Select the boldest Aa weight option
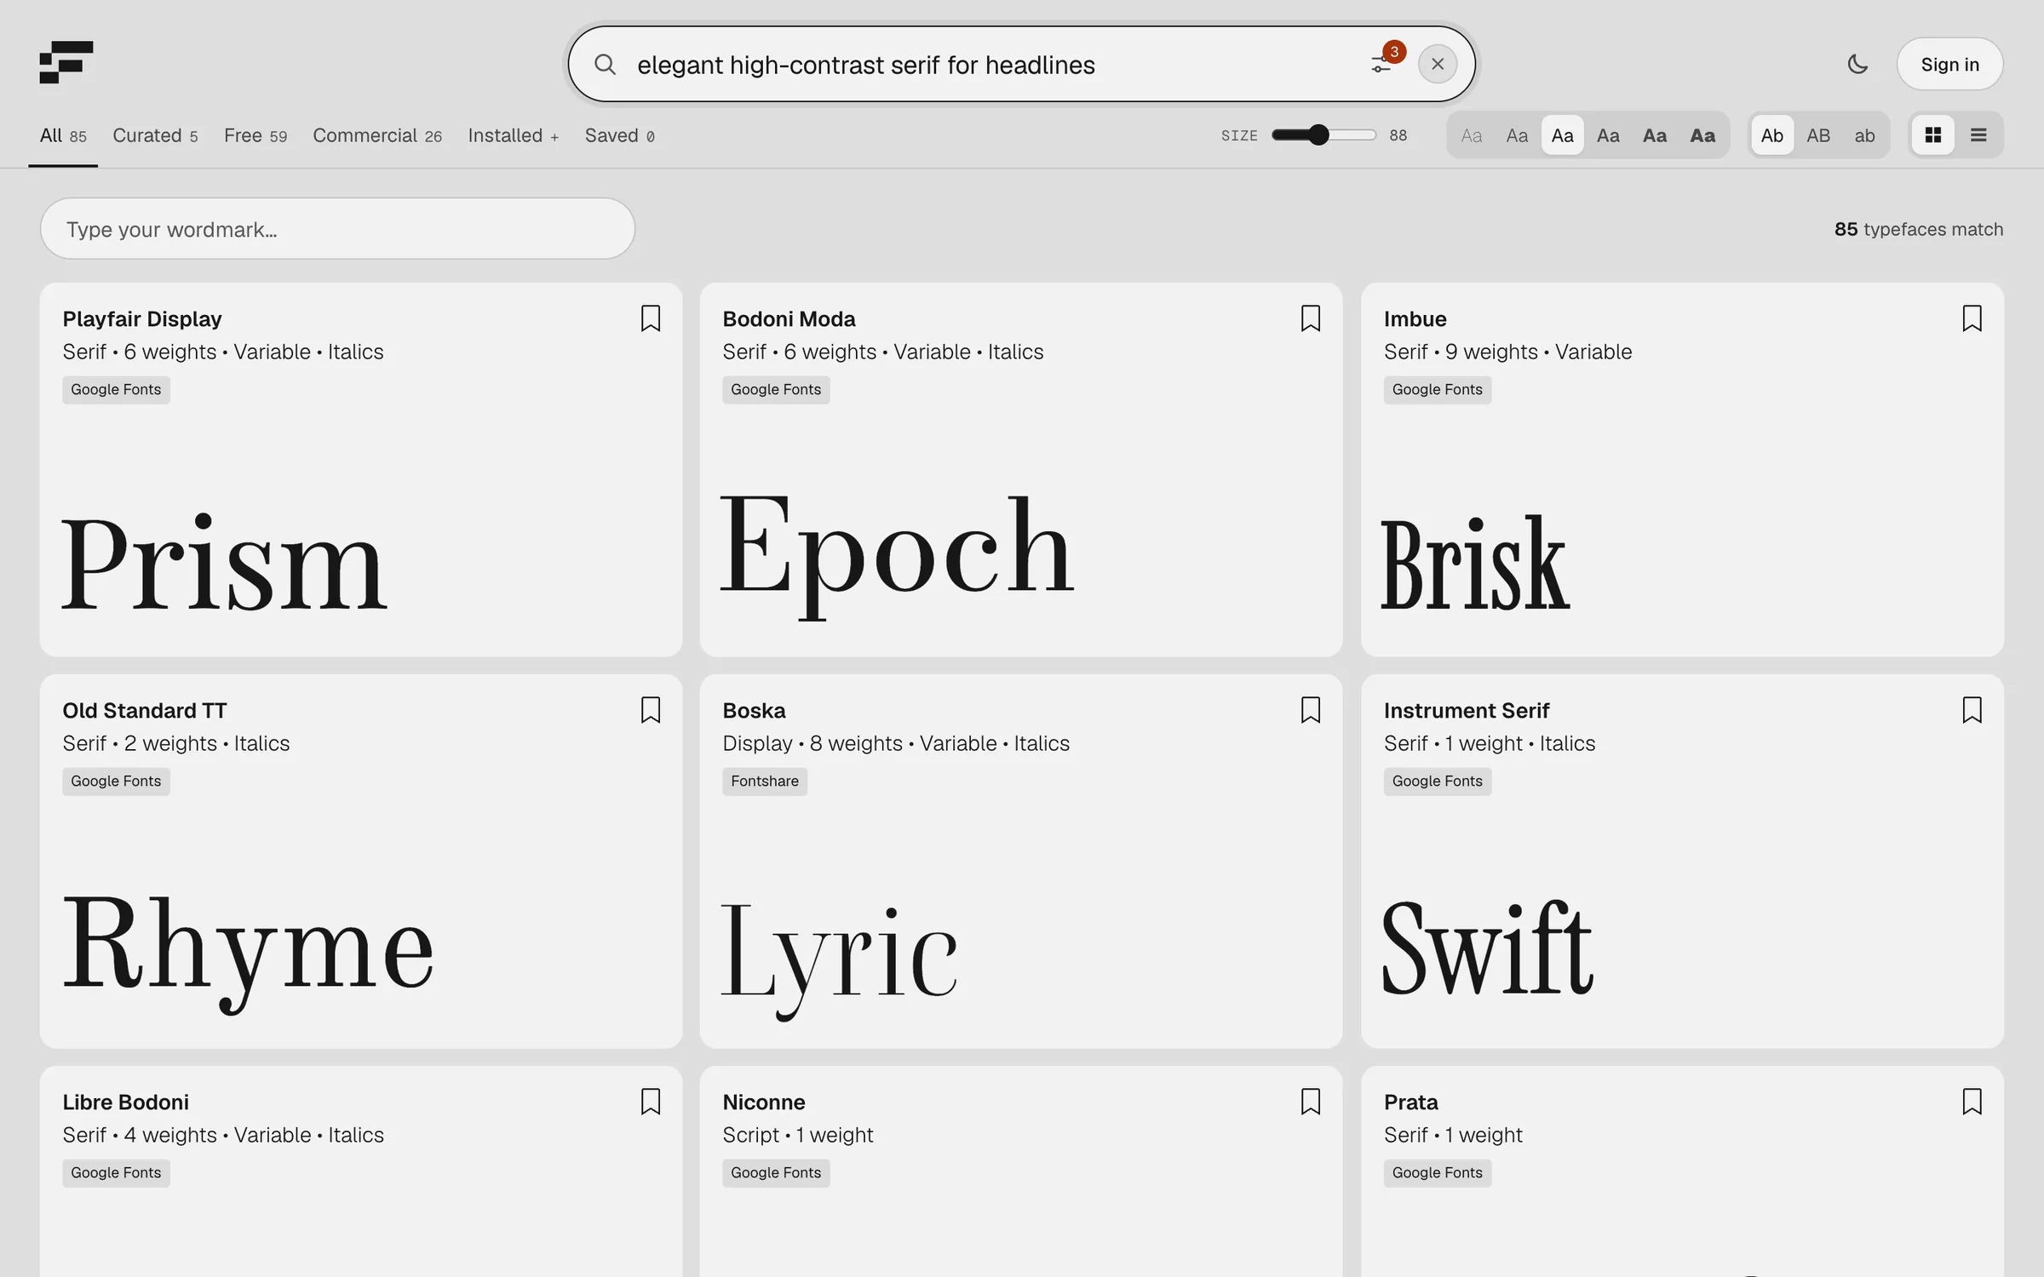This screenshot has height=1277, width=2044. point(1702,135)
